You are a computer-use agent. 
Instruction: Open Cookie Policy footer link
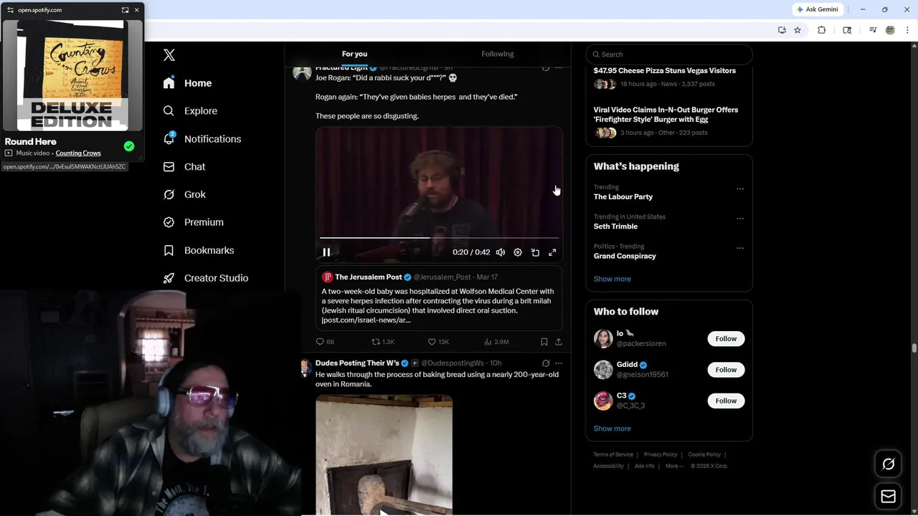pos(704,454)
